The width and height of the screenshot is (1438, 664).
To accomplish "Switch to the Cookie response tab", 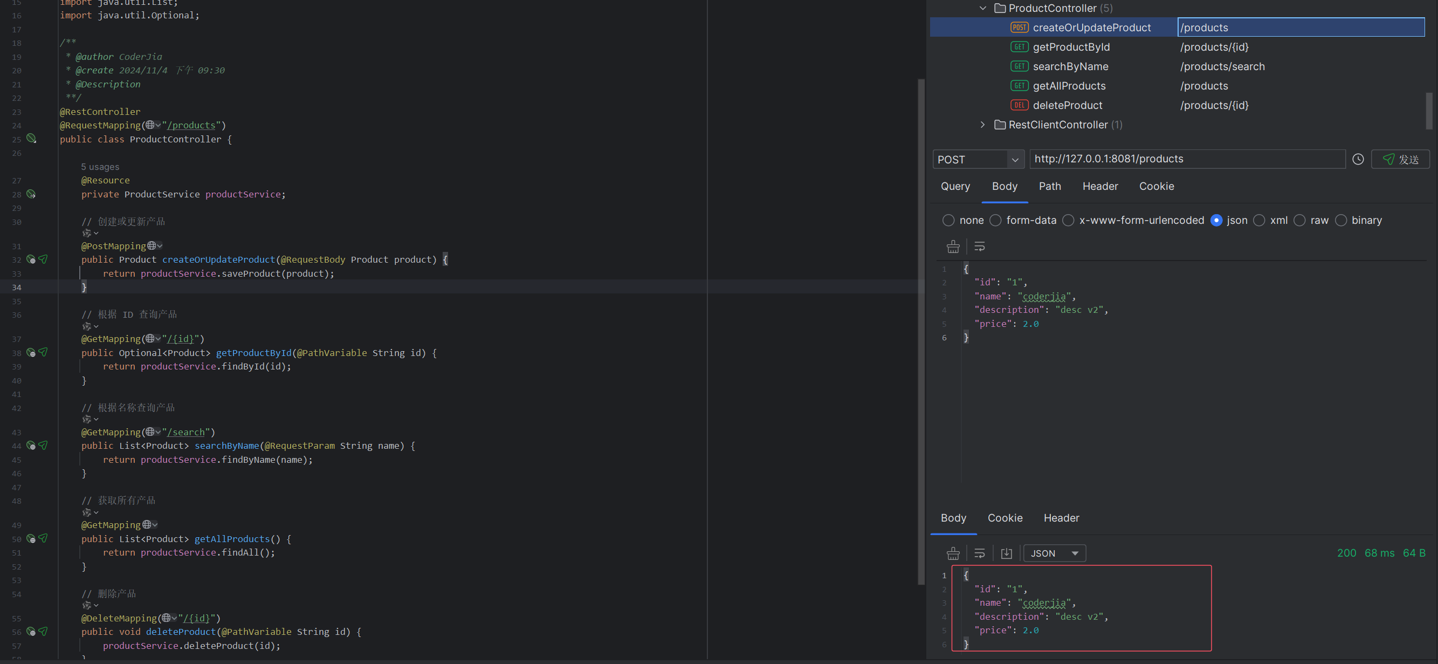I will 1005,517.
